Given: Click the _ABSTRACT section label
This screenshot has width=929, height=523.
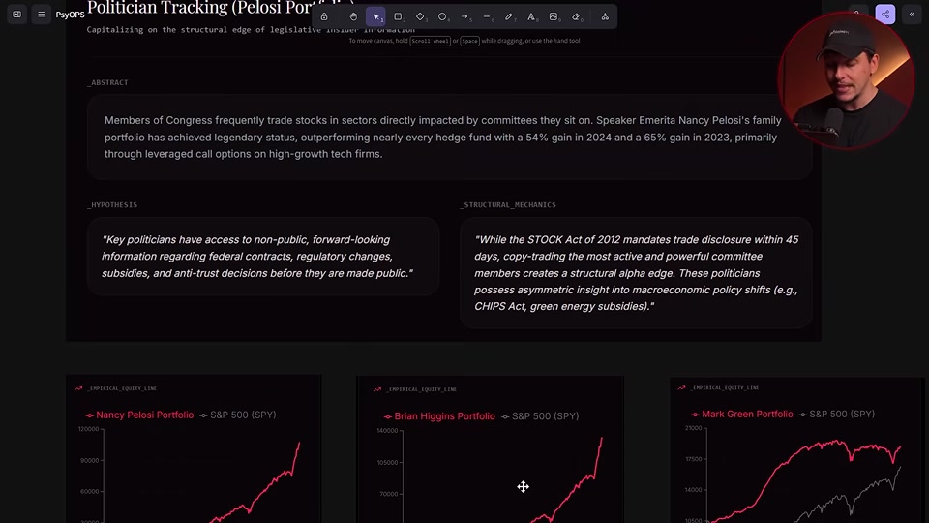Looking at the screenshot, I should [x=107, y=82].
